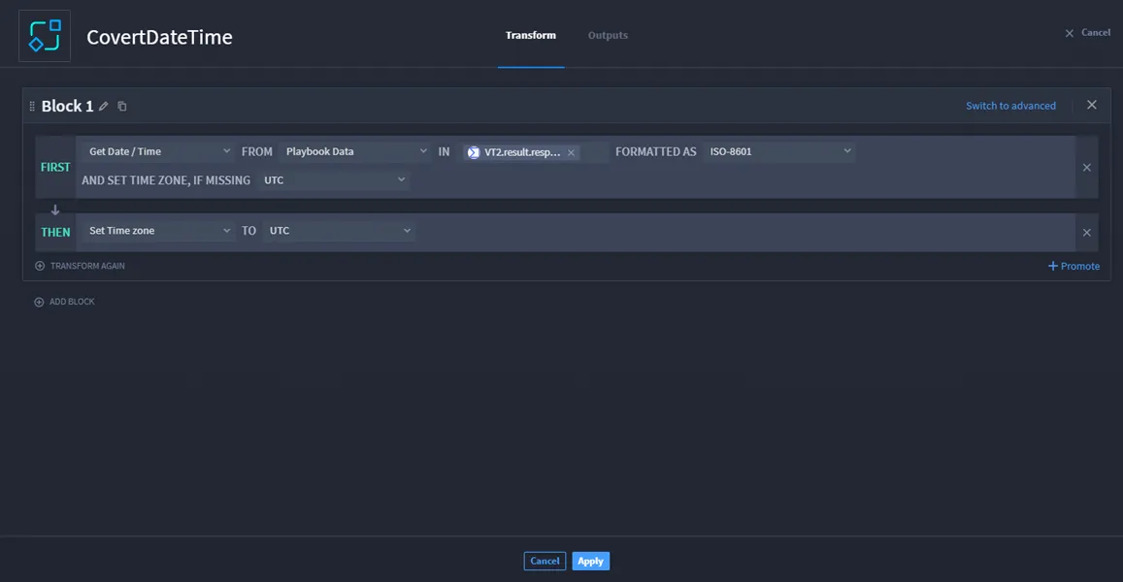The height and width of the screenshot is (582, 1123).
Task: Click the Promote link
Action: pyautogui.click(x=1080, y=266)
